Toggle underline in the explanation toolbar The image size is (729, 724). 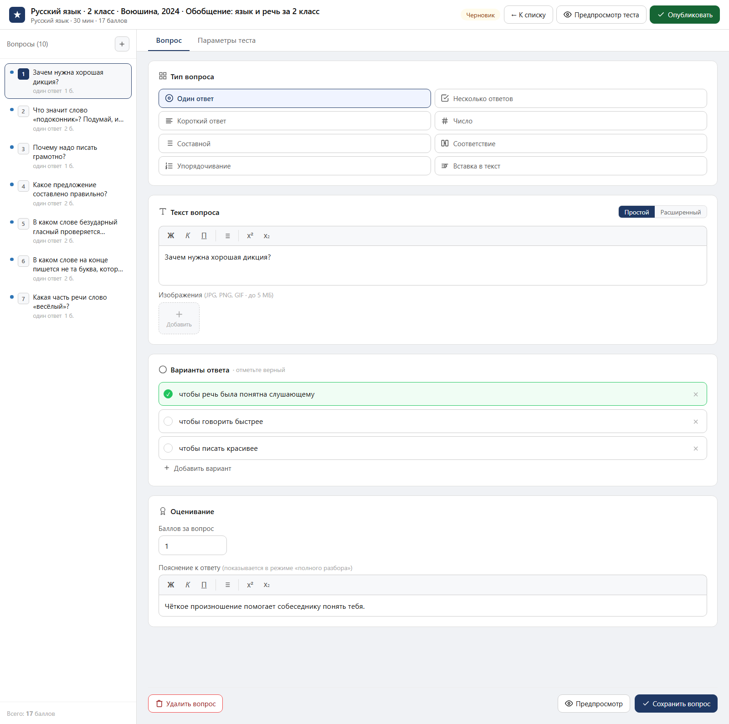(204, 585)
